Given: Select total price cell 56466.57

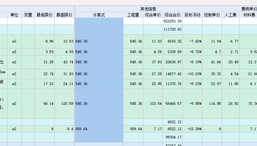Looking at the screenshot, I should click(x=172, y=103).
